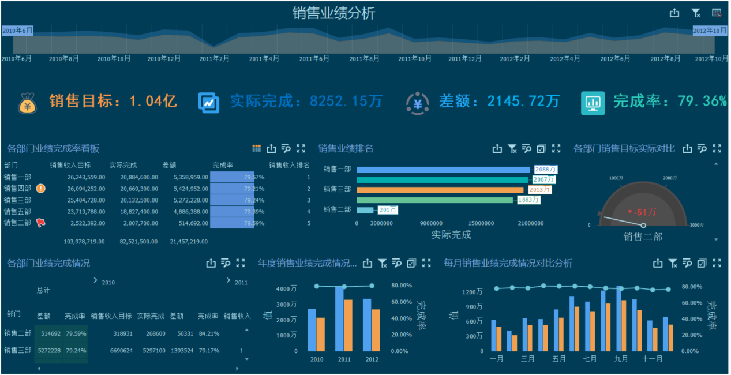Image resolution: width=731 pixels, height=375 pixels.
Task: Click pivot table scroll-left arrow
Action: (39, 369)
